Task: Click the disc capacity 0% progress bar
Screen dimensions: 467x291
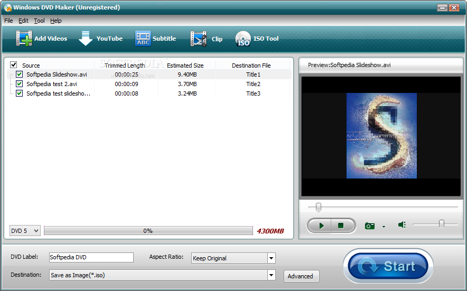Action: coord(148,231)
